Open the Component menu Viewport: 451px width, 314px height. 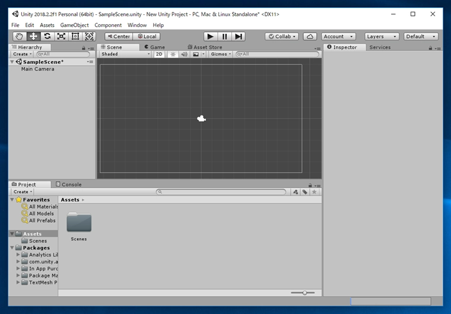[108, 25]
